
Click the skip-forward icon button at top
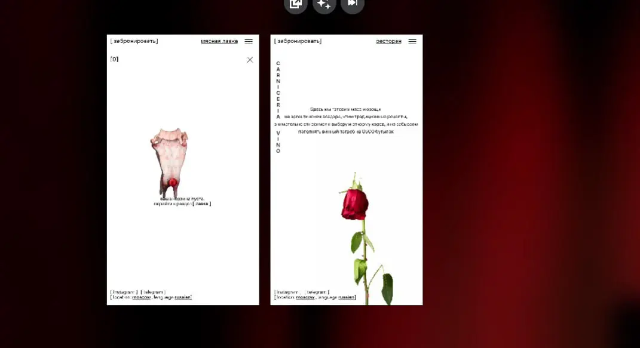coord(352,4)
